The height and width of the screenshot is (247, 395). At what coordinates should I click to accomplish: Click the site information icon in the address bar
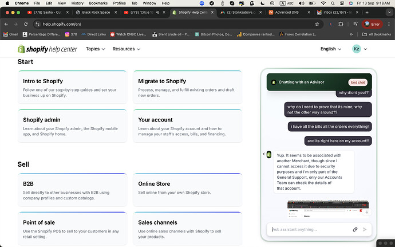(38, 24)
